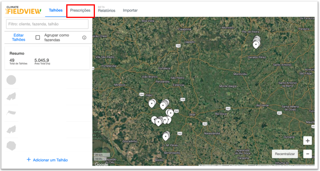Select the circular field shape thumbnail

tap(11, 80)
